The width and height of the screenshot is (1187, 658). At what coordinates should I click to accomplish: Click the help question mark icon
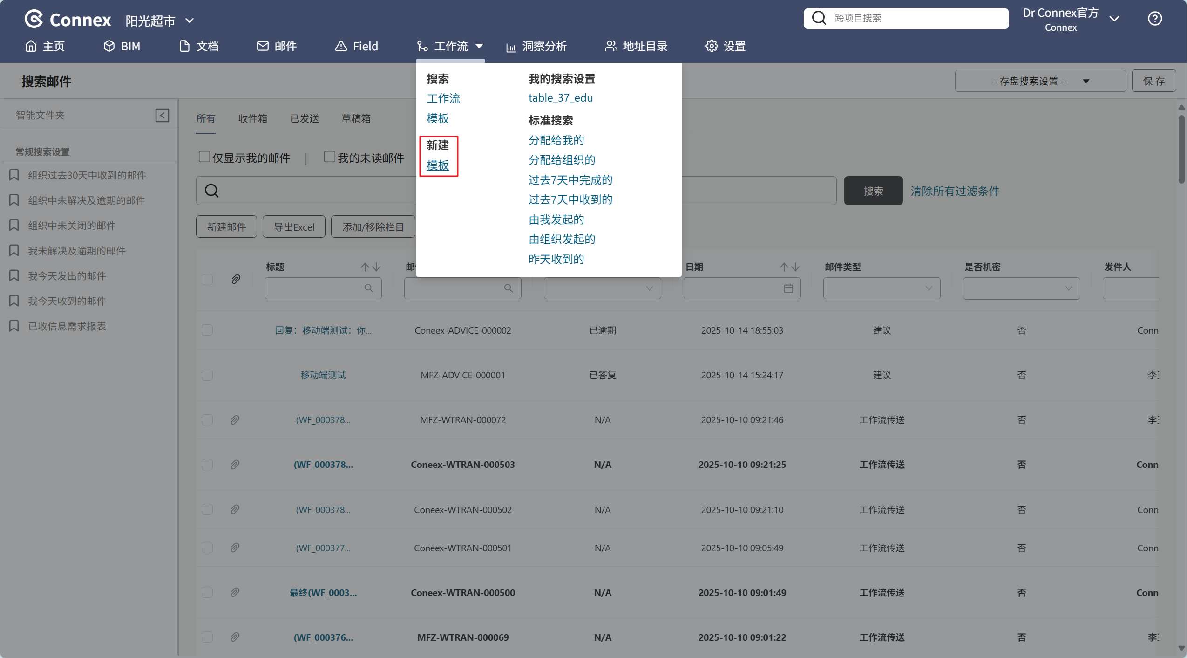coord(1154,19)
